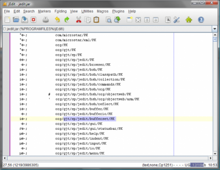Open the Macros menu
This screenshot has width=220, height=170.
(x=103, y=11)
